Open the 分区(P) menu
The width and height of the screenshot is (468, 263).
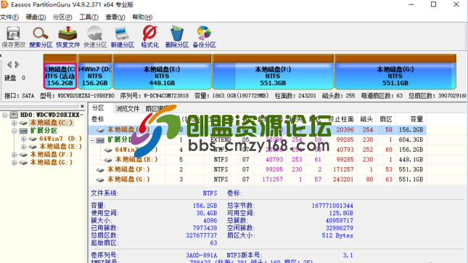(x=62, y=17)
